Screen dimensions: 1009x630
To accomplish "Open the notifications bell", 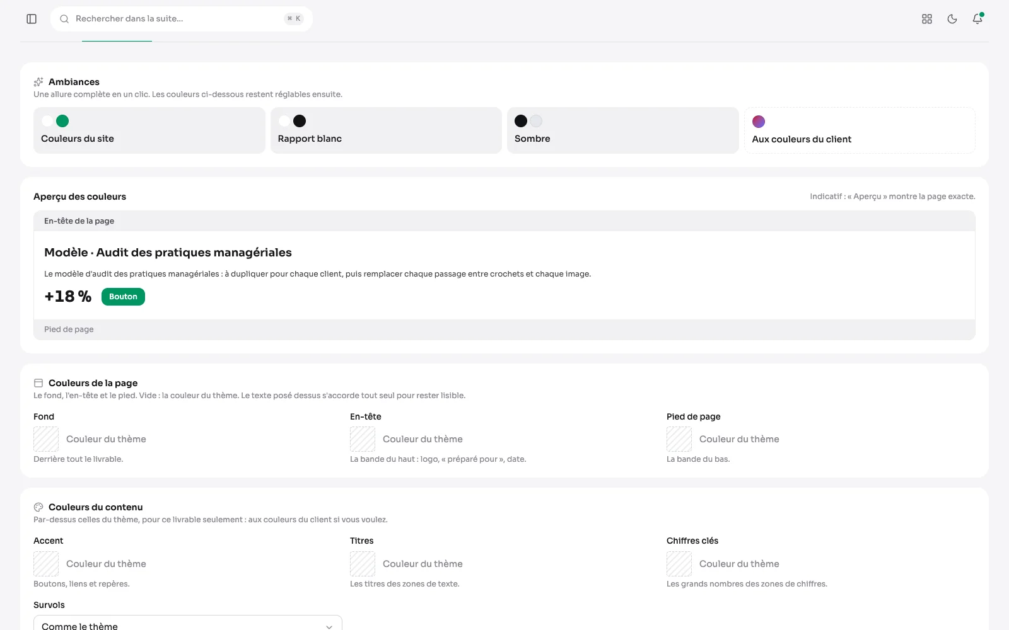I will pos(977,19).
